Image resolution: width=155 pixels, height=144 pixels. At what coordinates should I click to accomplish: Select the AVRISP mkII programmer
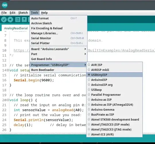(115, 70)
